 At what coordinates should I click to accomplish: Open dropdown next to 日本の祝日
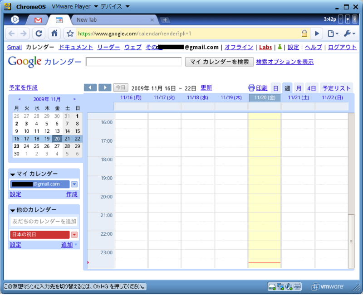pyautogui.click(x=74, y=235)
